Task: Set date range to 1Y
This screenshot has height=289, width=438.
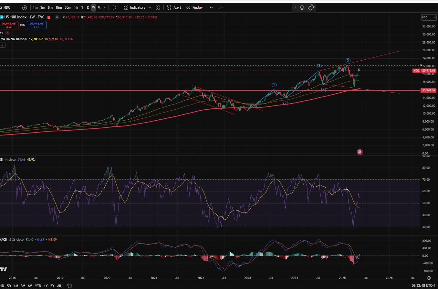Action: coord(46,286)
